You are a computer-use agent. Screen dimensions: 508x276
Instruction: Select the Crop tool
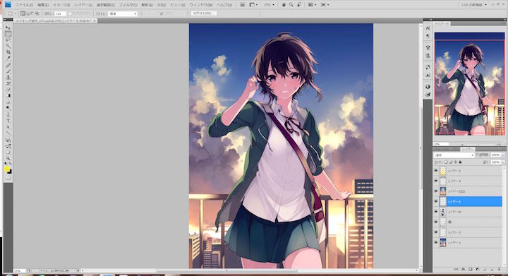[x=8, y=52]
